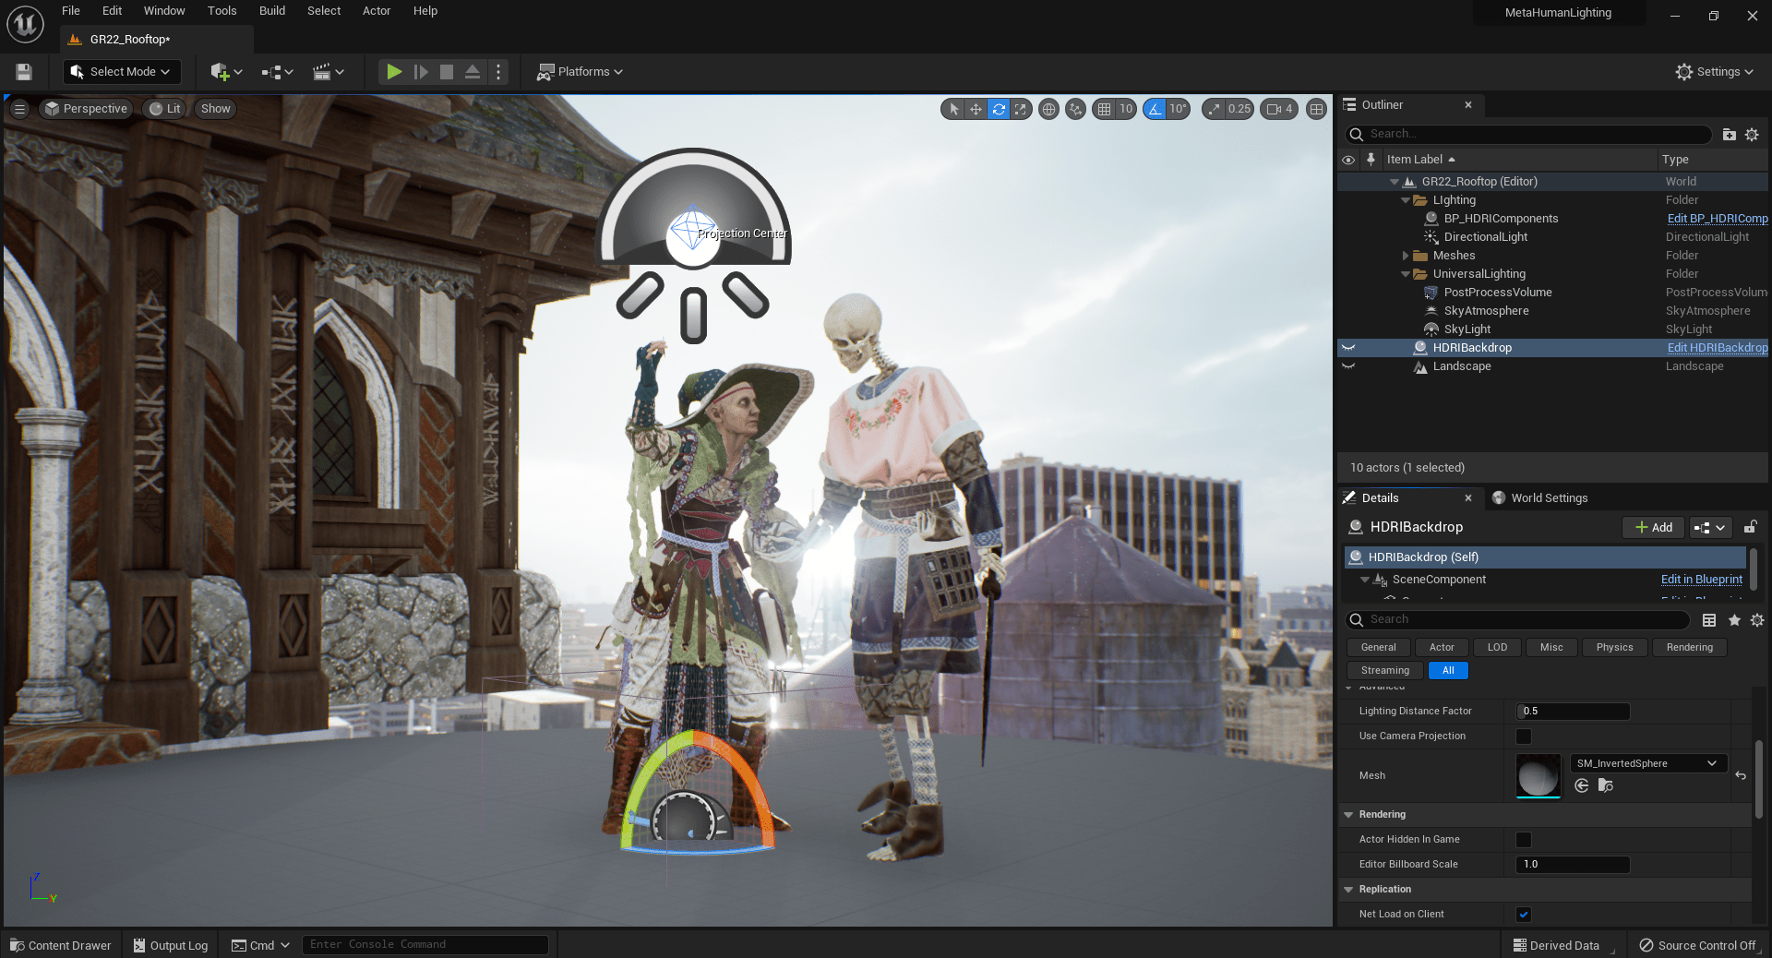This screenshot has height=958, width=1772.
Task: Toggle rotation angle snapping icon
Action: pyautogui.click(x=1155, y=109)
